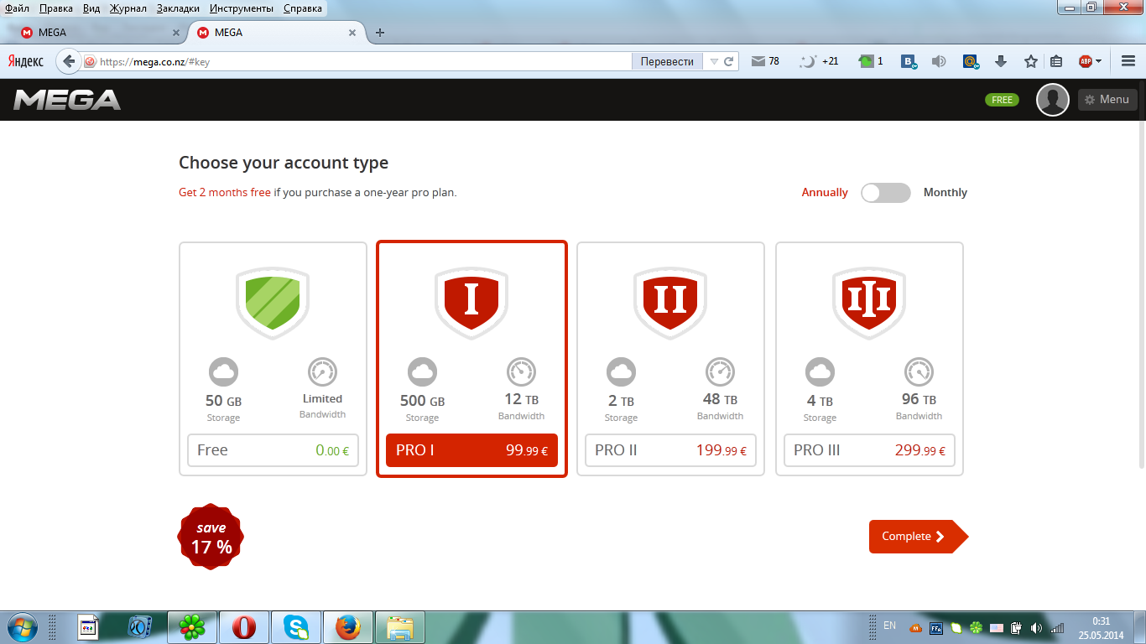
Task: Open Skype from the taskbar
Action: [x=295, y=627]
